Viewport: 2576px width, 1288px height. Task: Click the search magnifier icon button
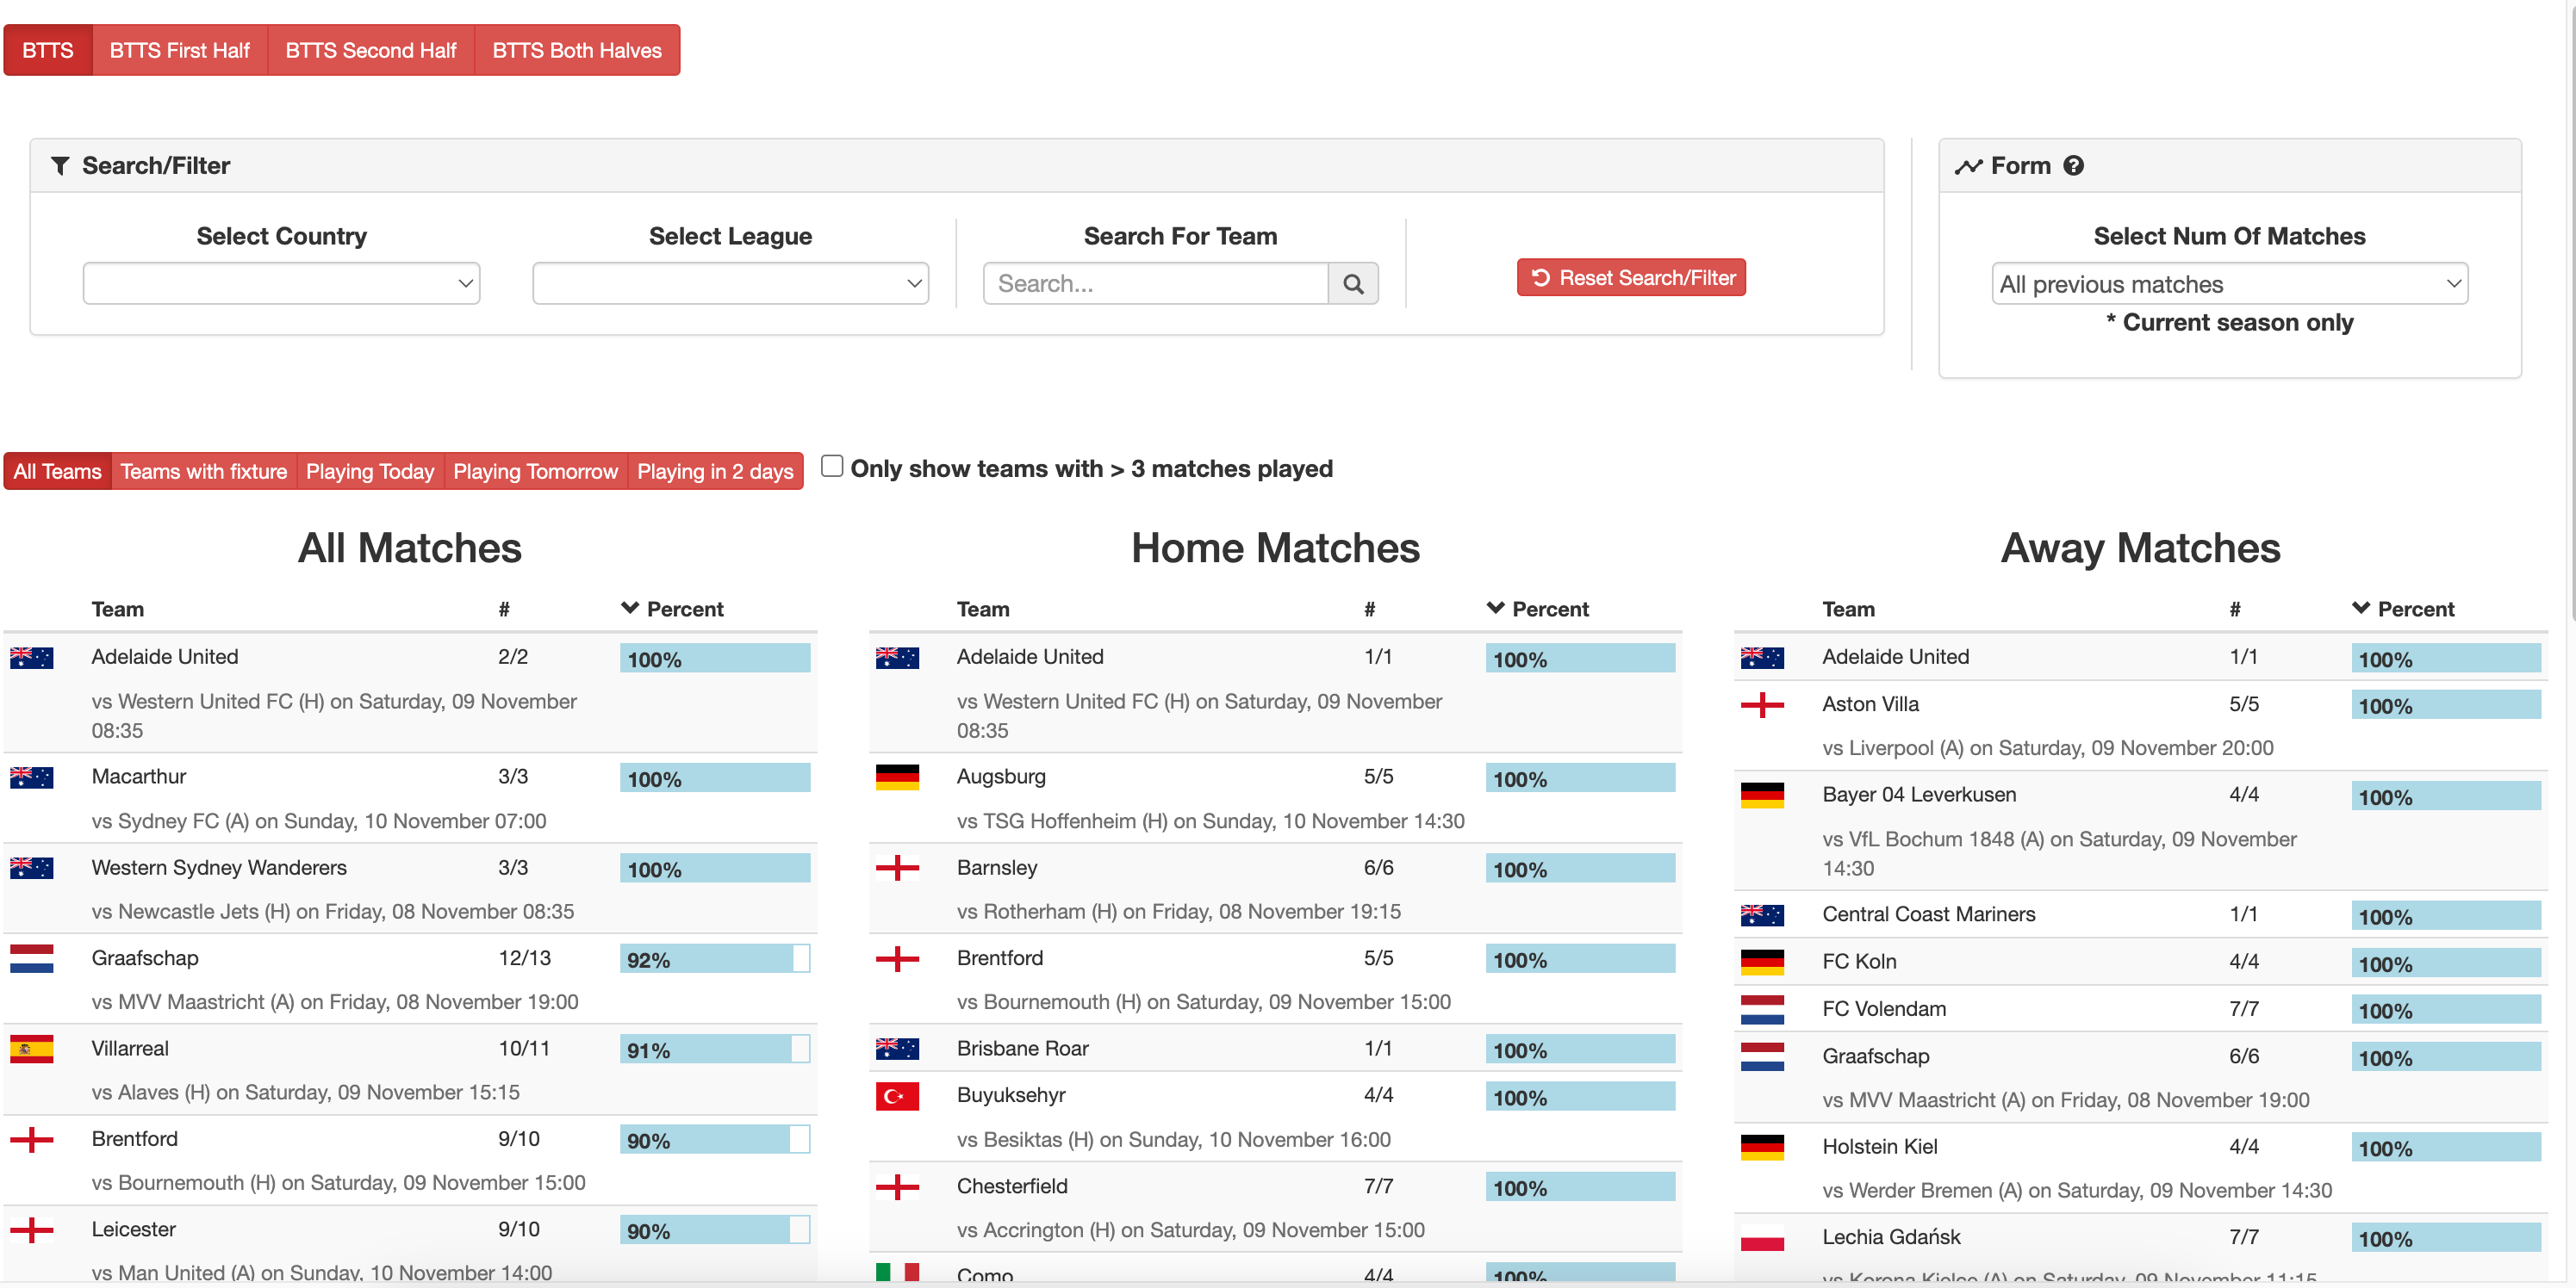tap(1353, 284)
